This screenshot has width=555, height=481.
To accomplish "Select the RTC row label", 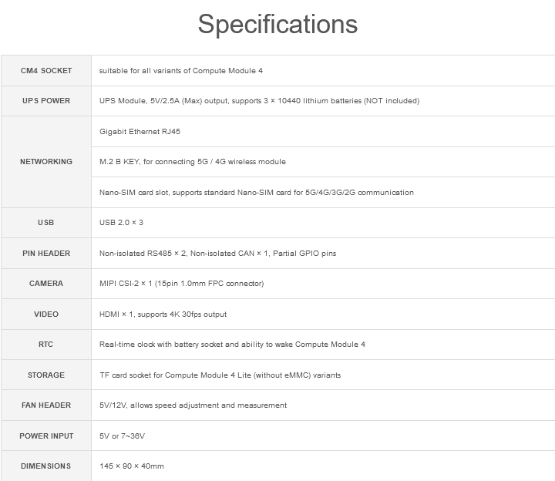I will pyautogui.click(x=46, y=345).
